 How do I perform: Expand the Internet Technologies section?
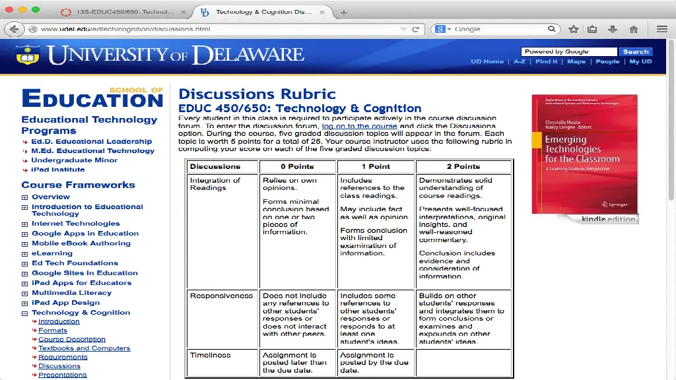point(25,224)
